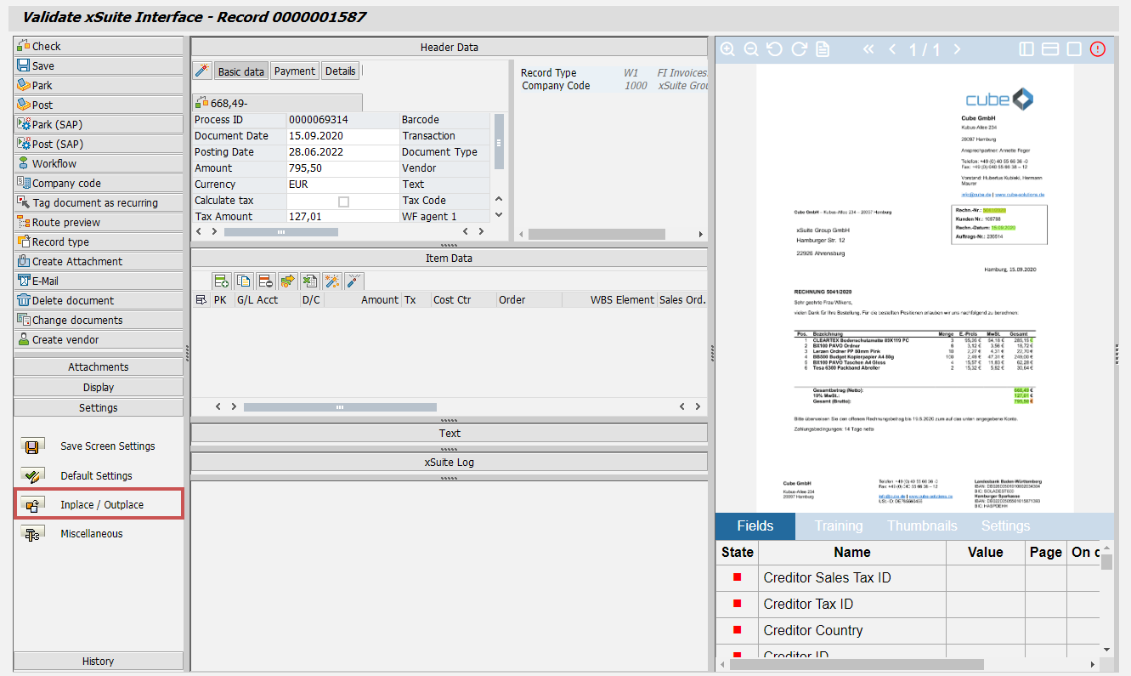Viewport: 1131px width, 676px height.
Task: Insert a new item row
Action: click(222, 281)
